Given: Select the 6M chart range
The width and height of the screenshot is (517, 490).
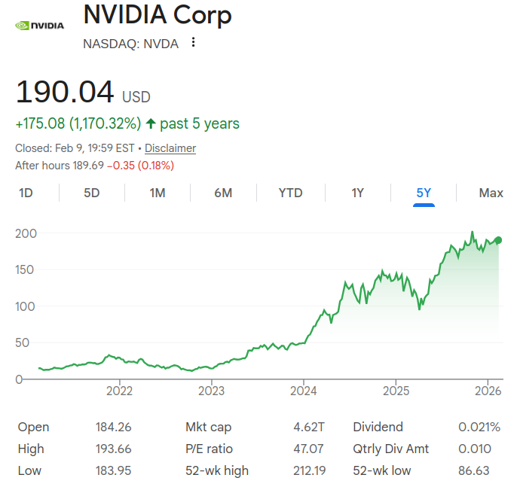Looking at the screenshot, I should click(223, 193).
